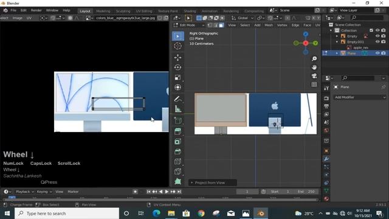Viewport: 389px width, 219px height.
Task: Switch orthographic/perspective grid gizmo
Action: click(x=314, y=85)
